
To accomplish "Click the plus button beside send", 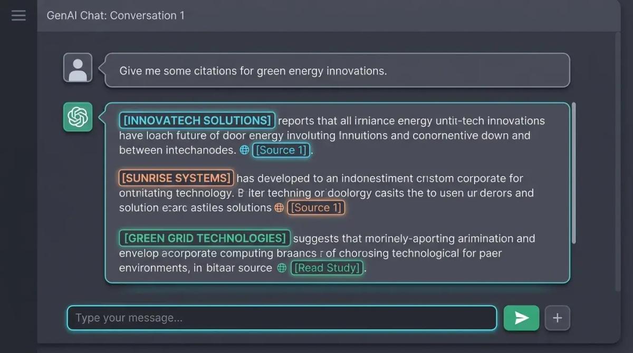I will (557, 318).
